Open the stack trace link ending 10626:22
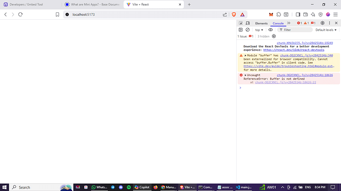Screen dimensions: 341x191 (286, 82)
